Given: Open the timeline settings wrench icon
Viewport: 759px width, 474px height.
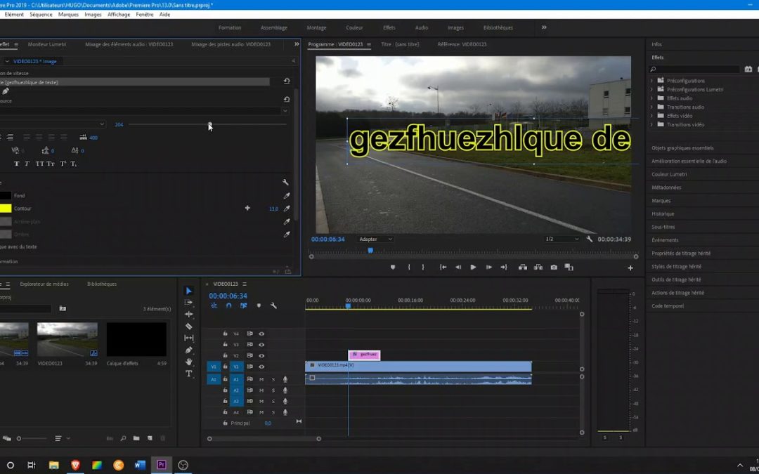Looking at the screenshot, I should [x=273, y=305].
